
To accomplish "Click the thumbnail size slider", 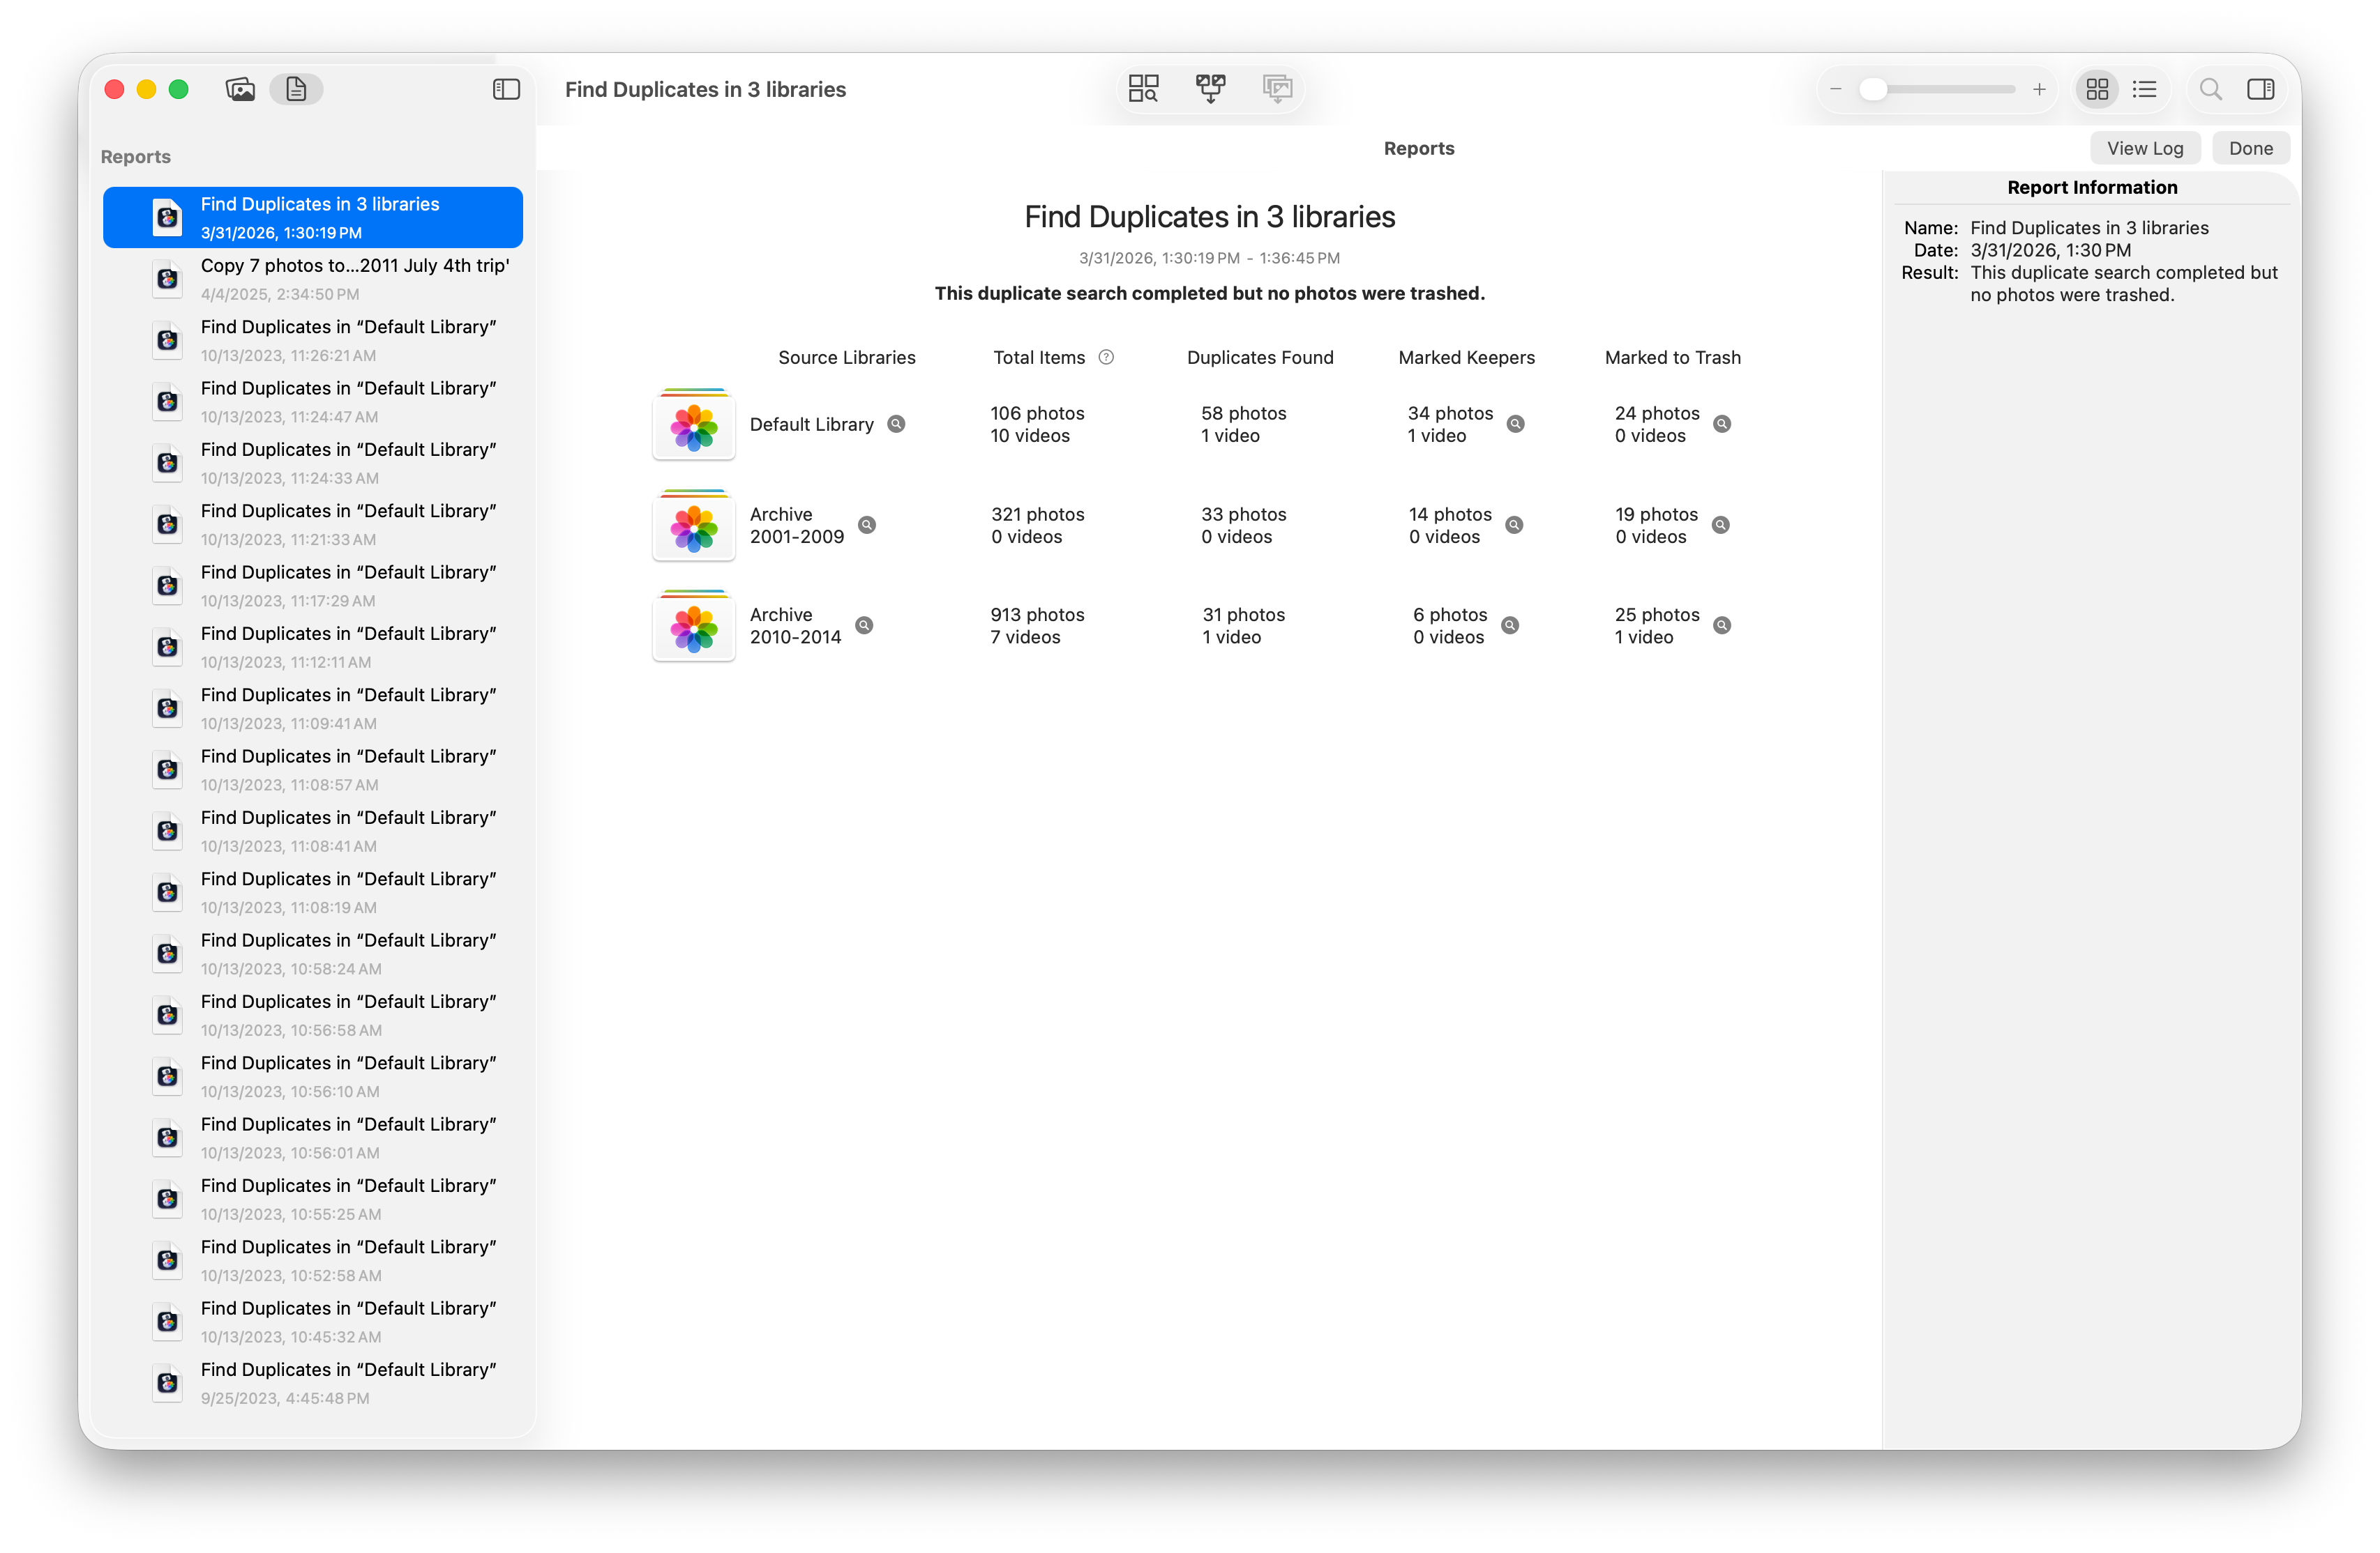I will pos(1937,90).
